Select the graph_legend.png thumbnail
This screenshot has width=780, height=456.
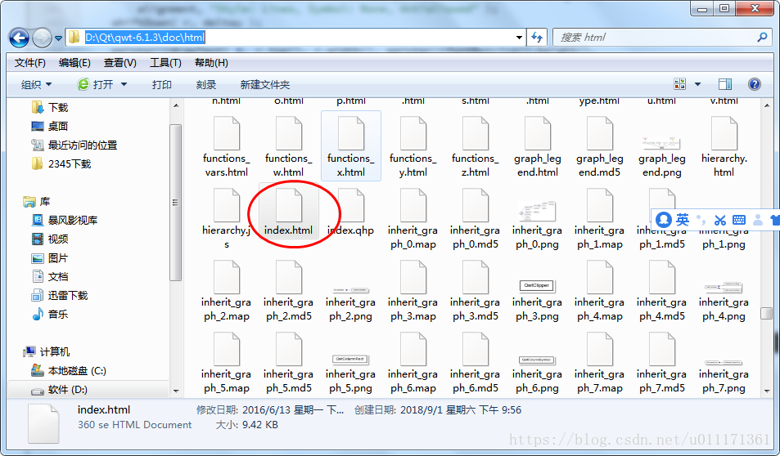(x=661, y=143)
